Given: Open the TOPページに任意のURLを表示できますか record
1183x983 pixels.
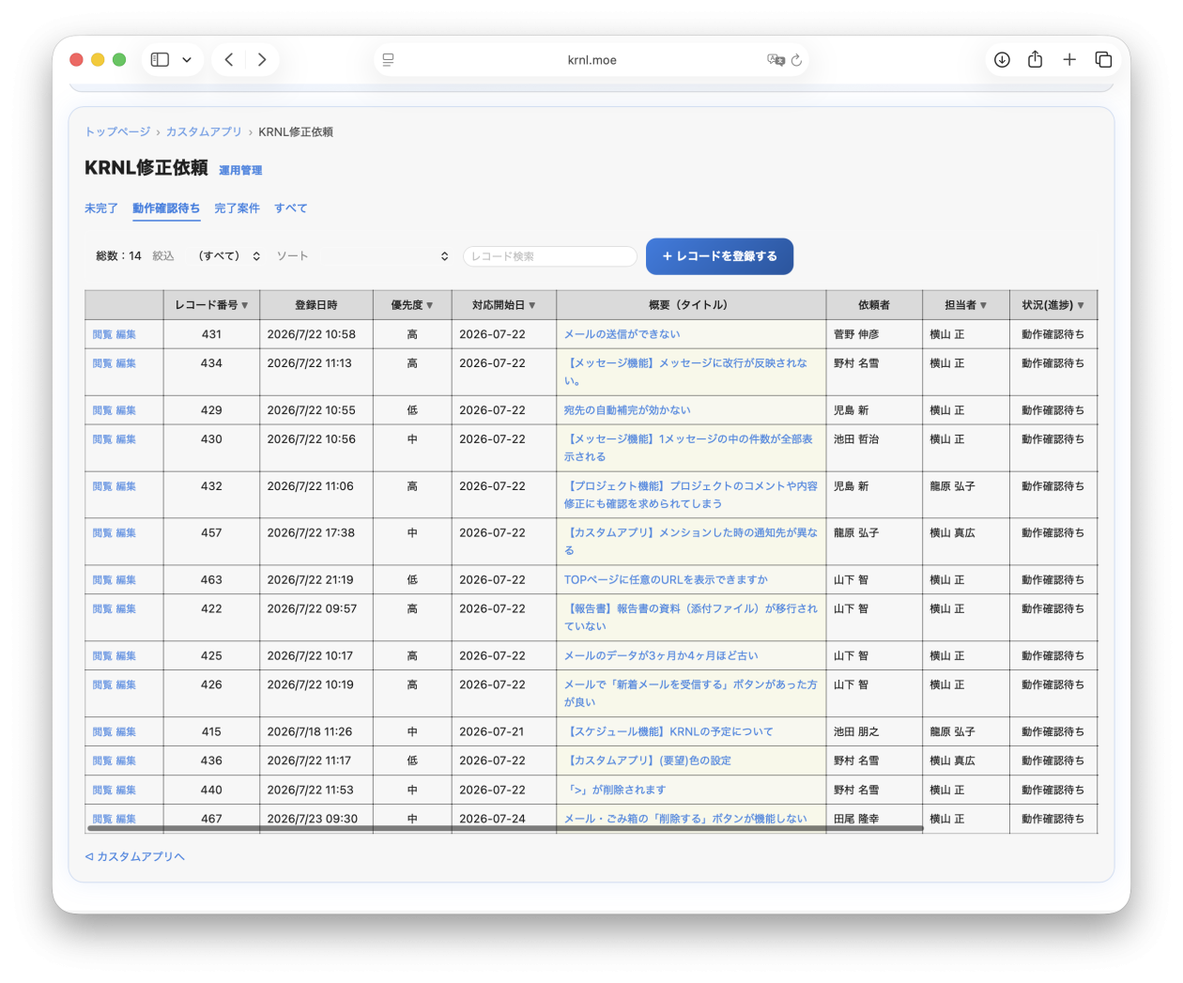Looking at the screenshot, I should click(x=666, y=580).
